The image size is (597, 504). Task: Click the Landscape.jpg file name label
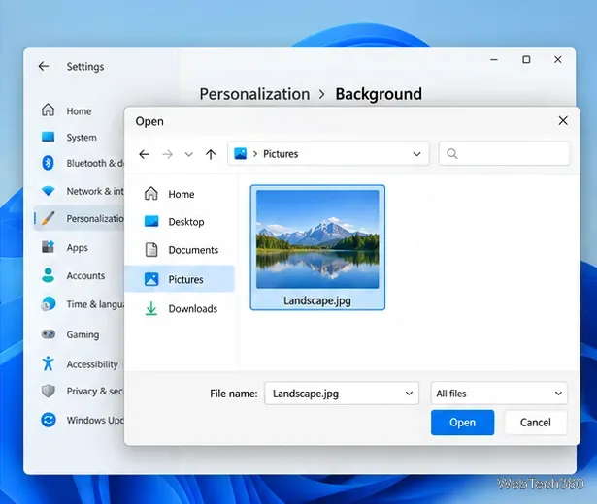click(x=317, y=300)
